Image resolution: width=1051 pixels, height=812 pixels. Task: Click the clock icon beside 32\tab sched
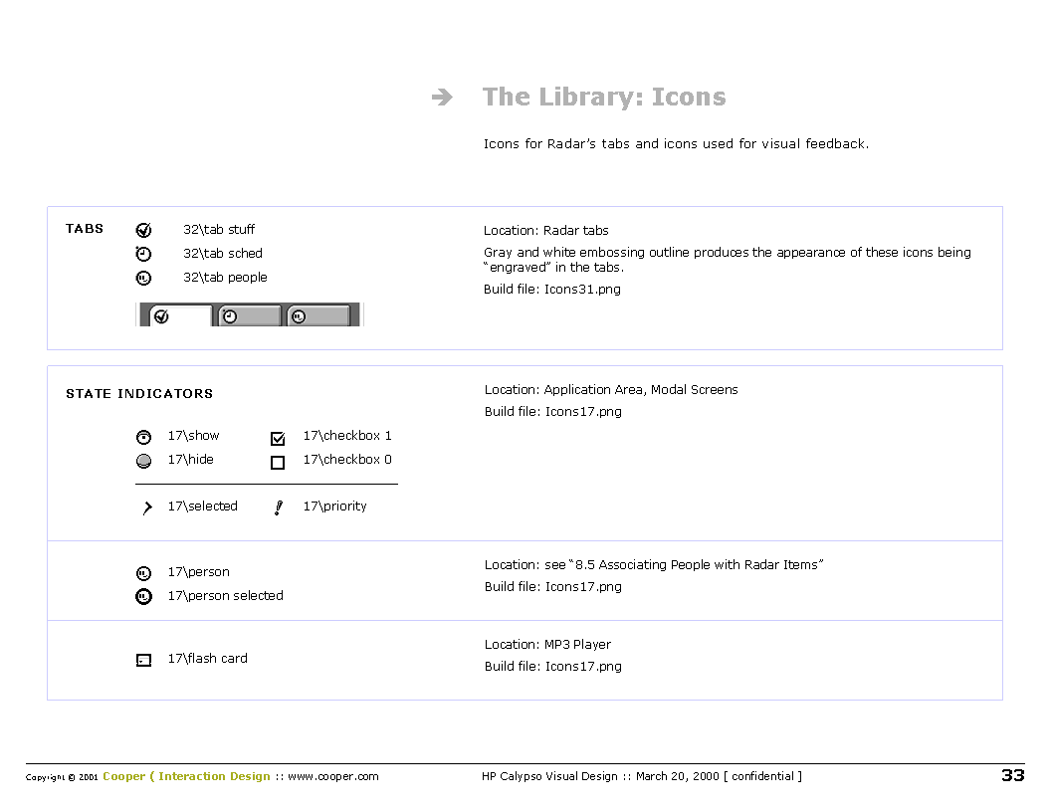[x=143, y=254]
